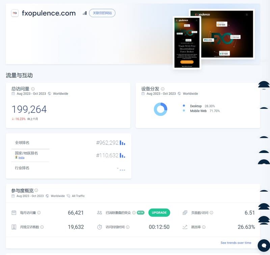270x255 pixels.
Task: Click the All Traffic filter icon
Action: pos(69,196)
